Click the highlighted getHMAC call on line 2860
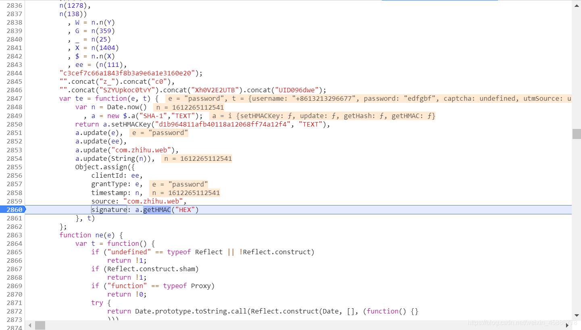This screenshot has height=330, width=581. point(157,210)
